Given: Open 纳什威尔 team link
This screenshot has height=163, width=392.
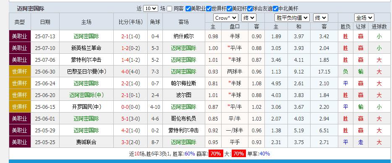Looking at the screenshot, I should pyautogui.click(x=183, y=36).
